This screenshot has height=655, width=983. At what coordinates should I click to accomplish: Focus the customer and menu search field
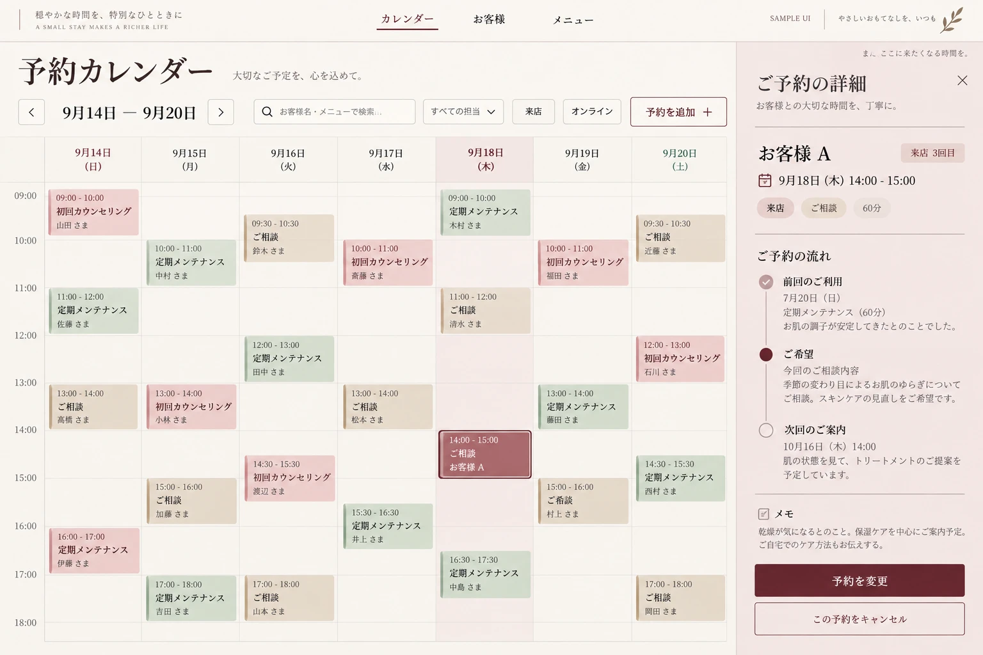pyautogui.click(x=335, y=112)
